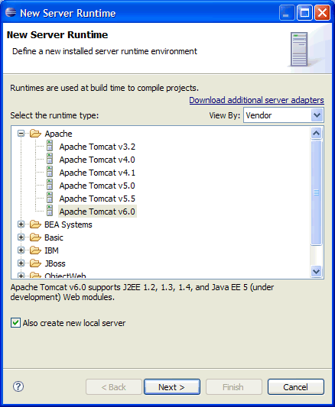Click the Apache Tomcat v5.5 server icon
This screenshot has height=407, width=335.
click(x=50, y=198)
